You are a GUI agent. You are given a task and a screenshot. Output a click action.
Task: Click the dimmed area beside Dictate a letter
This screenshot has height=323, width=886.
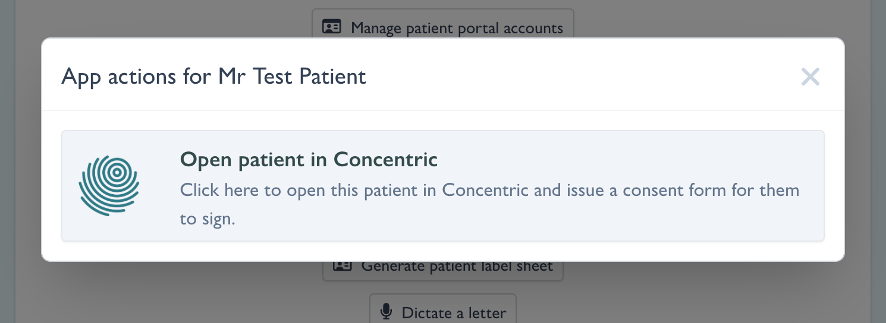(x=654, y=303)
